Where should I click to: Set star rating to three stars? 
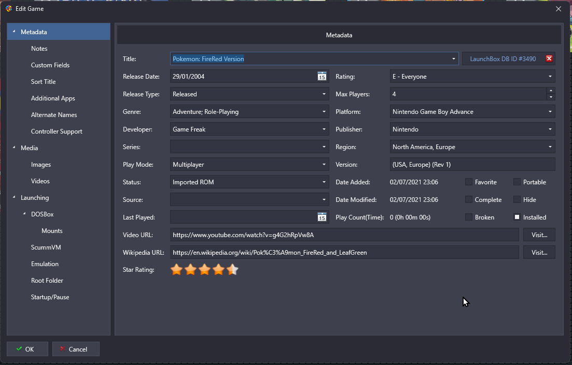[x=205, y=270]
